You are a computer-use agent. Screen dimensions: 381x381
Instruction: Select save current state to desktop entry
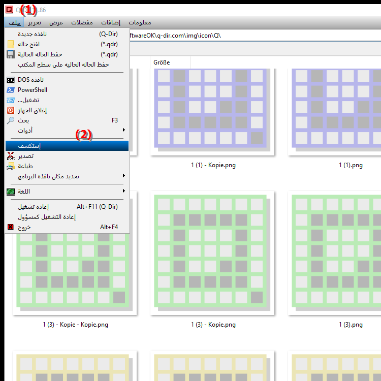pos(67,65)
